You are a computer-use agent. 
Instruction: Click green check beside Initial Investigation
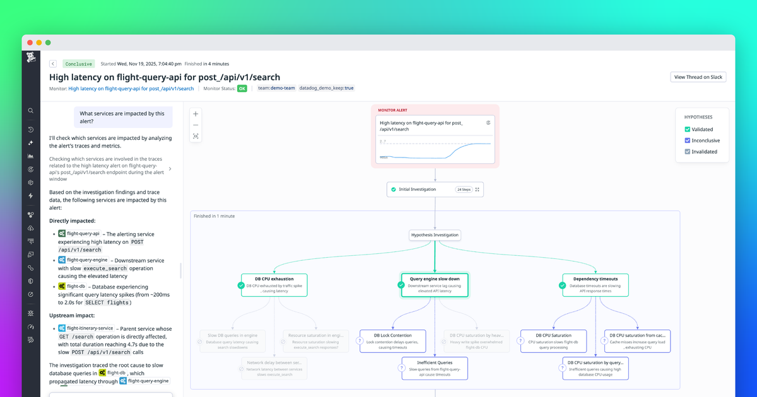pyautogui.click(x=394, y=189)
